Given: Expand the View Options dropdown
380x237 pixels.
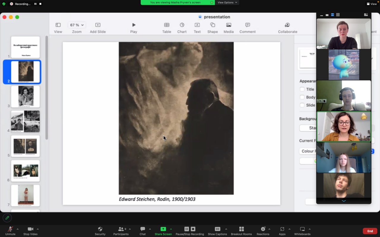Looking at the screenshot, I should coord(227,2).
